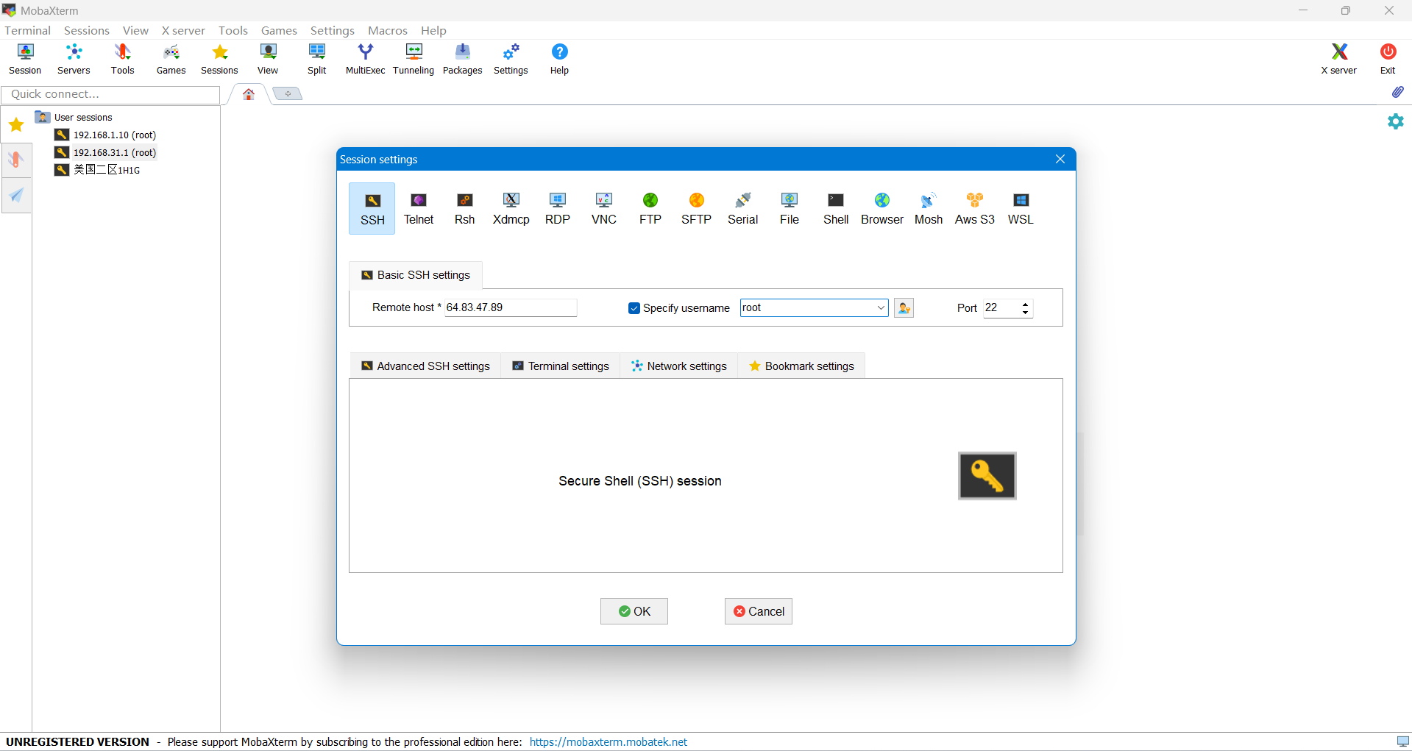The image size is (1412, 751).
Task: Select the Telnet session type
Action: (419, 209)
